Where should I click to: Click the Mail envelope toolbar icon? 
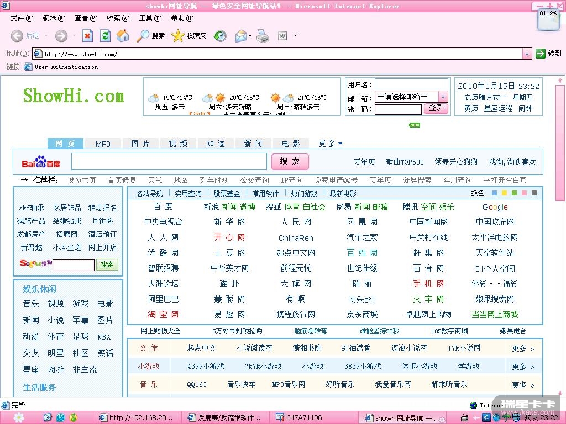click(x=241, y=36)
